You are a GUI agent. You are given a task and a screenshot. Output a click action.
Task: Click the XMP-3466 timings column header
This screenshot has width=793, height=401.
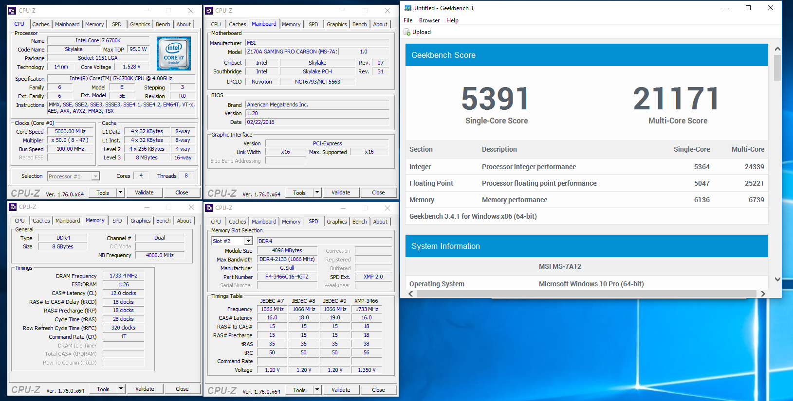(366, 301)
